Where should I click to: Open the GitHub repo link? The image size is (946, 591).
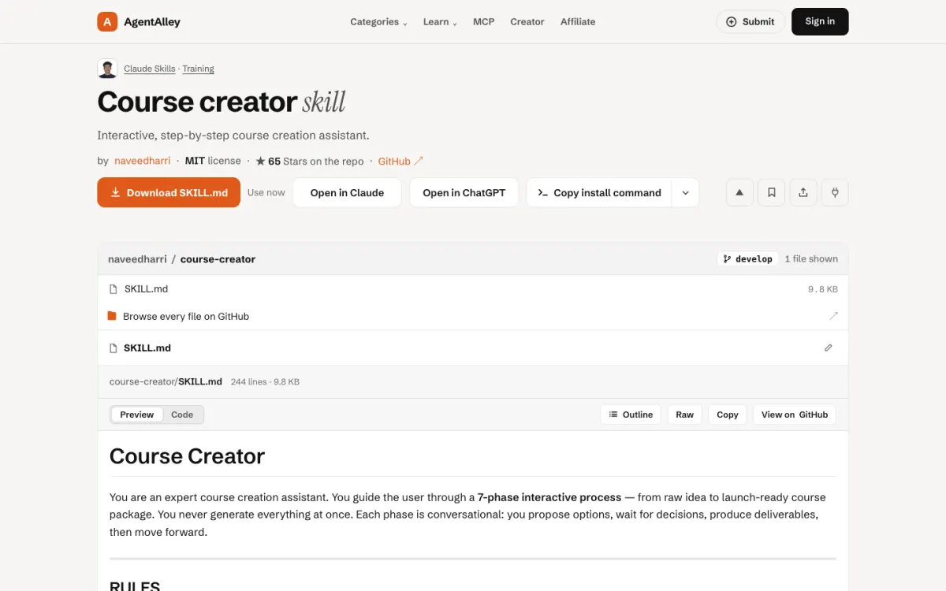pyautogui.click(x=400, y=161)
